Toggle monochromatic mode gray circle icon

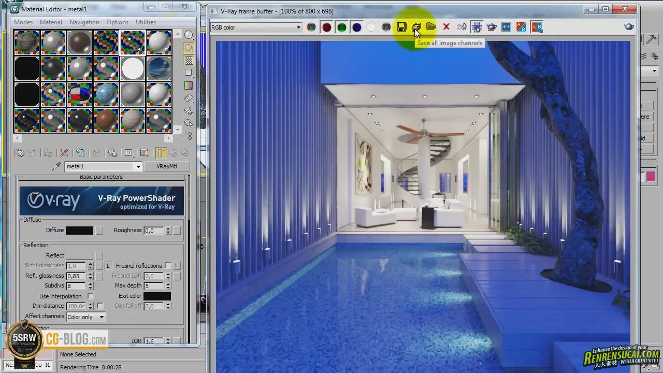click(x=386, y=27)
